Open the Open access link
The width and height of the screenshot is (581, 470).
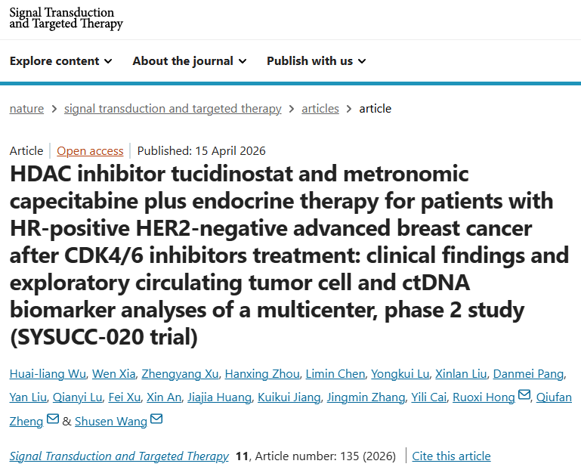pyautogui.click(x=90, y=150)
